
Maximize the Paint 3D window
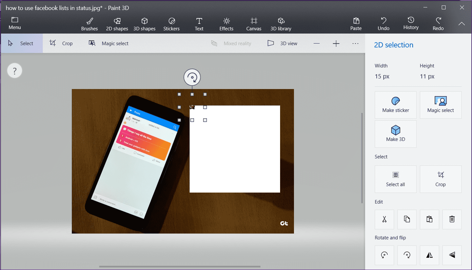tap(444, 7)
